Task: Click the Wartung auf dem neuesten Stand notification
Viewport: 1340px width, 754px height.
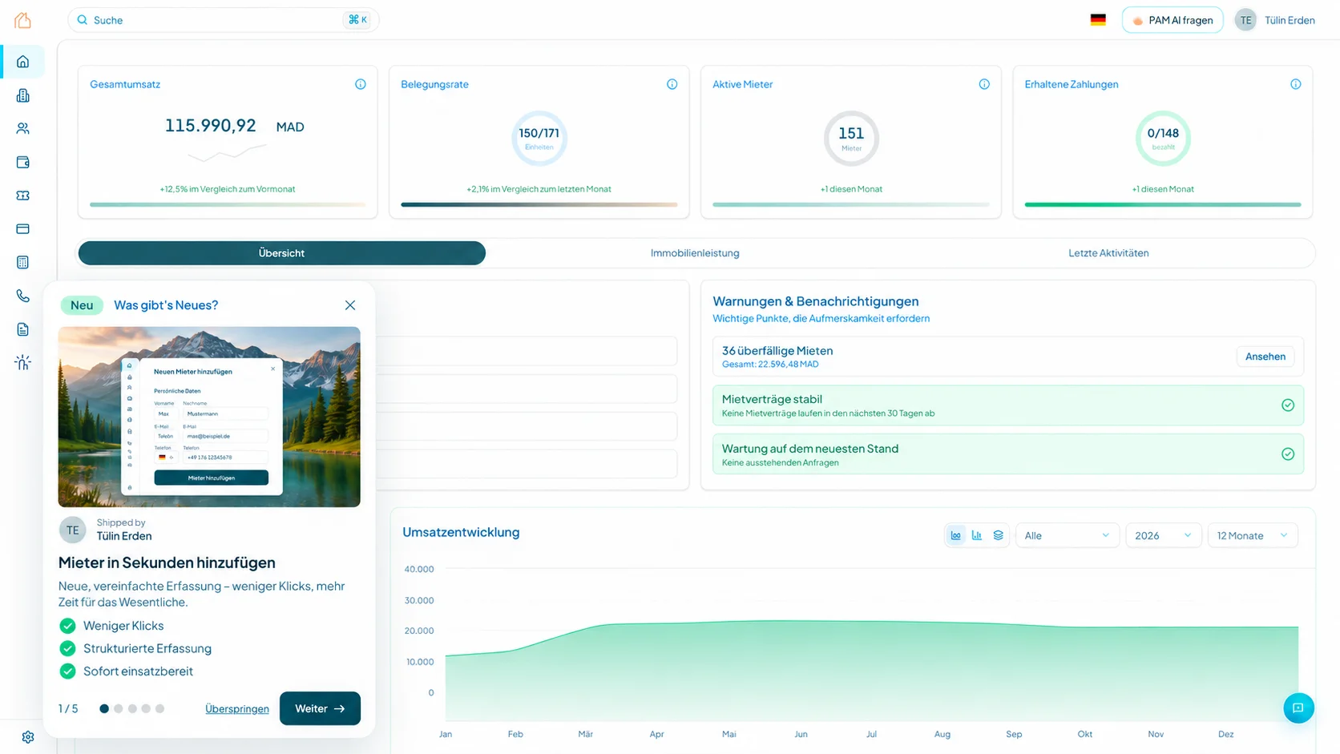Action: point(1007,454)
